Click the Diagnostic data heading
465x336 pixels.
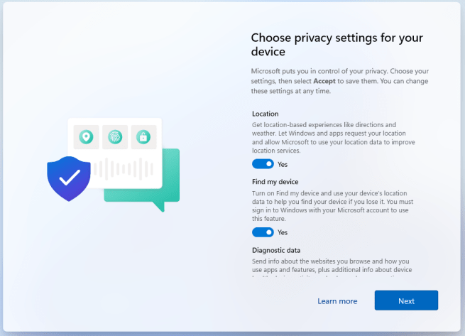276,250
